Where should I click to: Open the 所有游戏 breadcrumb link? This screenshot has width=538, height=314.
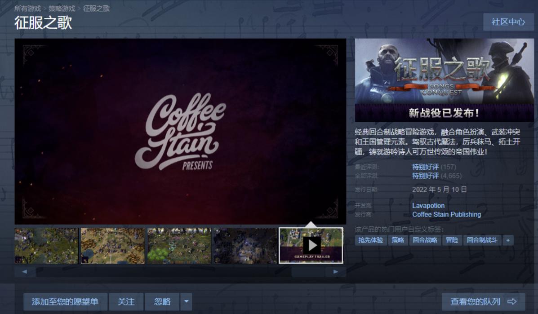click(x=27, y=9)
